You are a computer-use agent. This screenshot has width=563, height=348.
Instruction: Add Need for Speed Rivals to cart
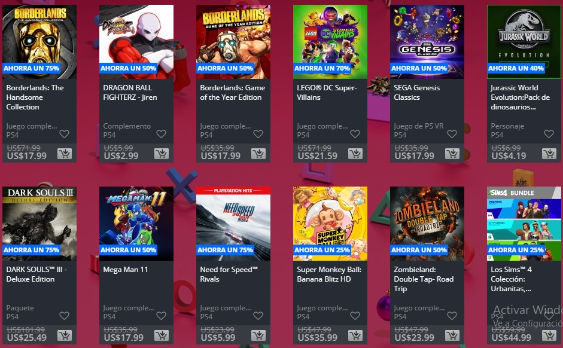click(258, 336)
